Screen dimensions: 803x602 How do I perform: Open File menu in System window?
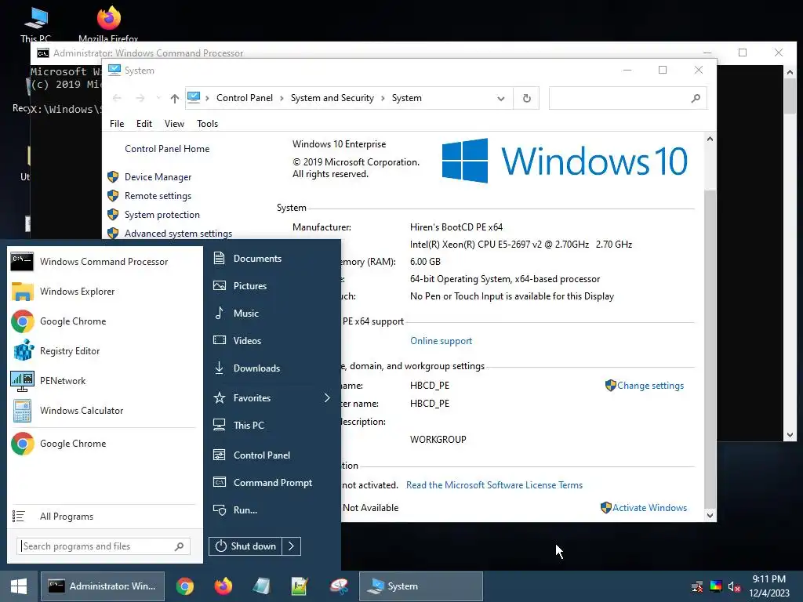coord(117,124)
